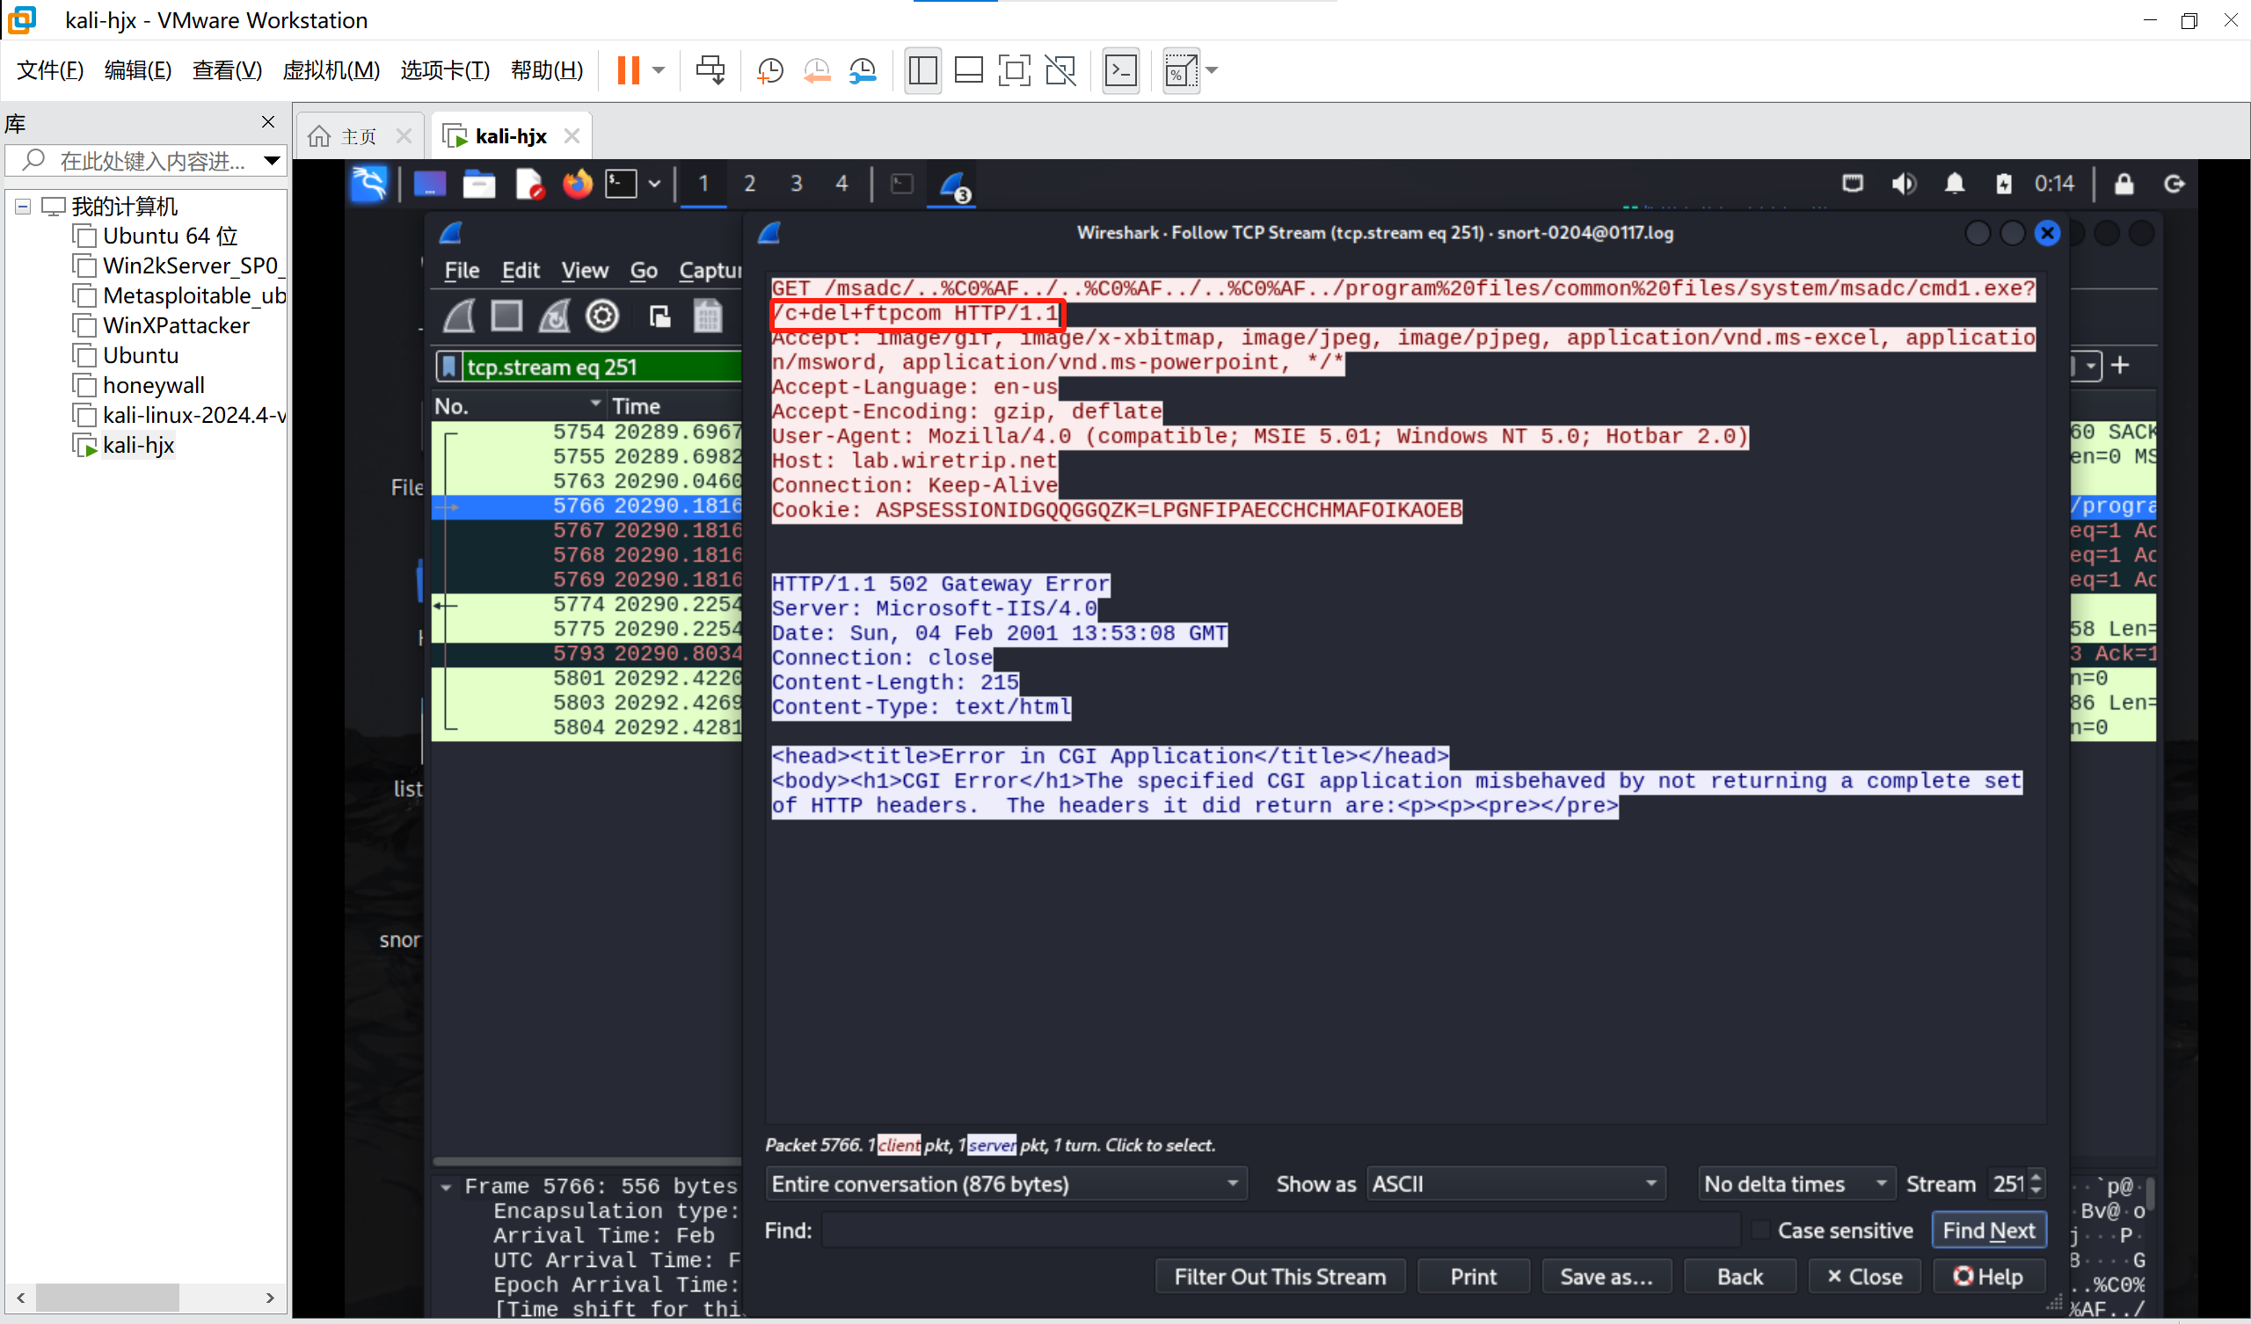Open the power options dropdown beside pause
Screen dimensions: 2251x1324
coord(659,70)
